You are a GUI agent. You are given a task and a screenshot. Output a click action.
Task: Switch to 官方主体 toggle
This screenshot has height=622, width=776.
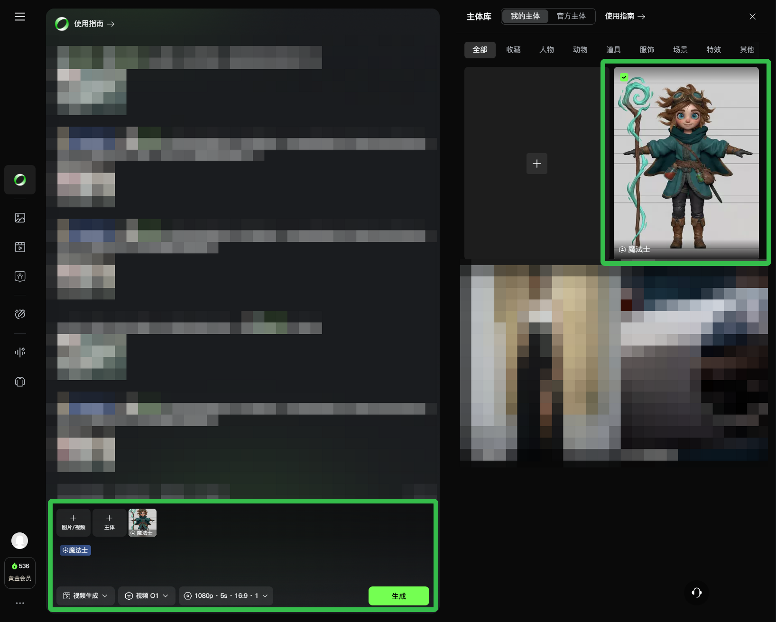point(571,16)
